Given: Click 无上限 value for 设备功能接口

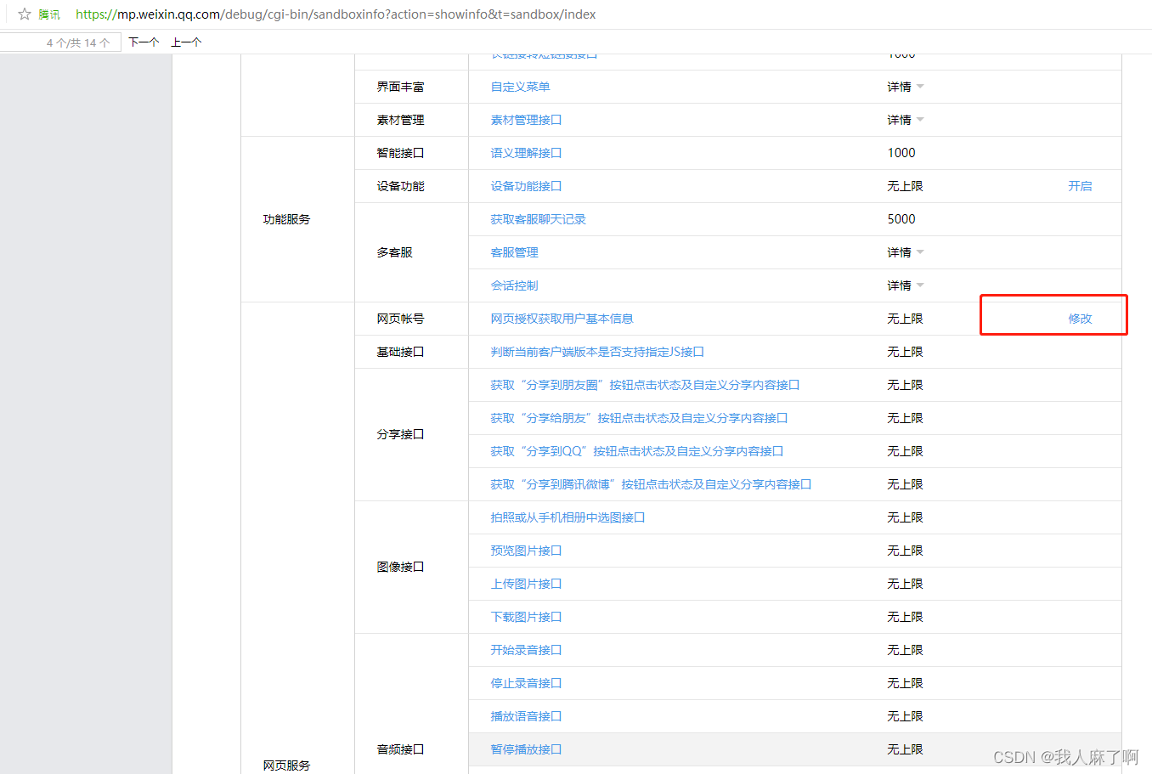Looking at the screenshot, I should click(x=905, y=186).
